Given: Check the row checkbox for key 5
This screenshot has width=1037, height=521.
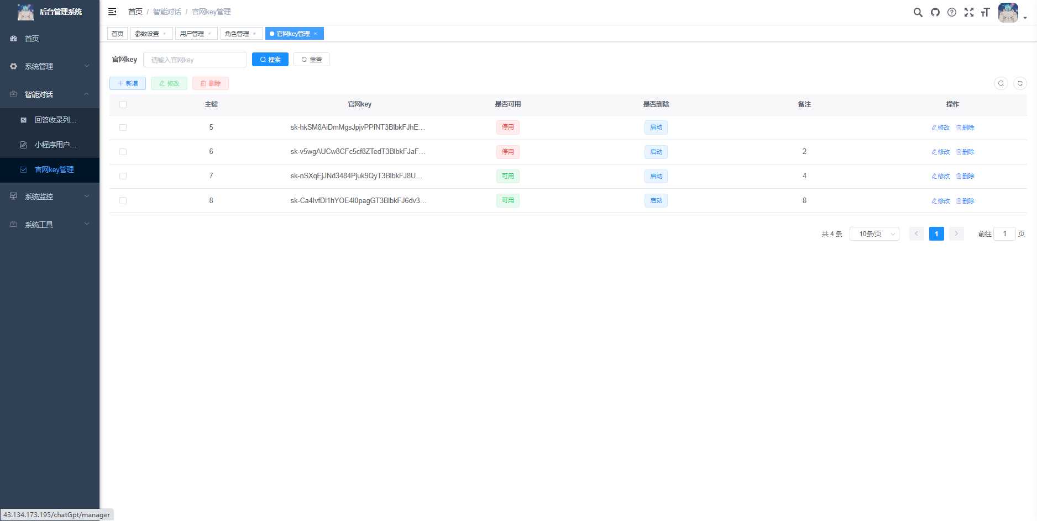Looking at the screenshot, I should pyautogui.click(x=123, y=127).
